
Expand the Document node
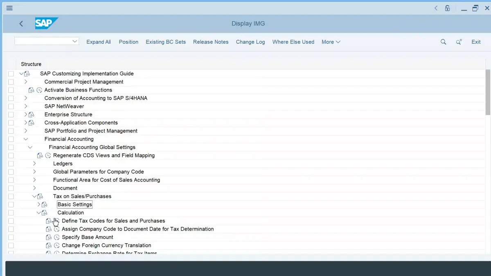tap(34, 188)
